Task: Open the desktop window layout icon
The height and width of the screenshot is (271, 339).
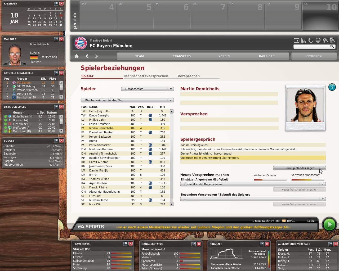Action: point(297,40)
